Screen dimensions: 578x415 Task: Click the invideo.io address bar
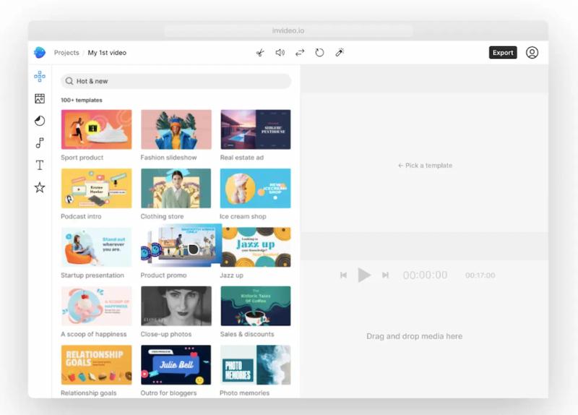point(288,30)
